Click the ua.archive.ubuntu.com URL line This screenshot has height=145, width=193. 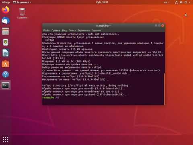pyautogui.click(x=103, y=55)
